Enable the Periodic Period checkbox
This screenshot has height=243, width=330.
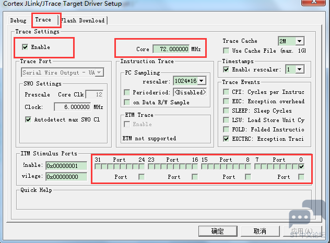(x=127, y=92)
